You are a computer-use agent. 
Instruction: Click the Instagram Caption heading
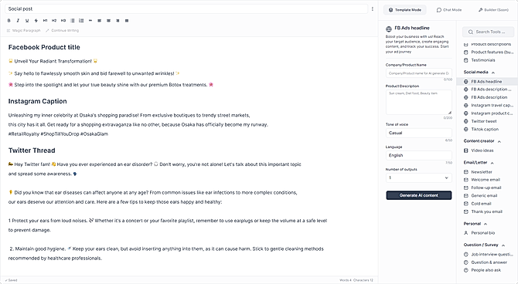tap(37, 101)
